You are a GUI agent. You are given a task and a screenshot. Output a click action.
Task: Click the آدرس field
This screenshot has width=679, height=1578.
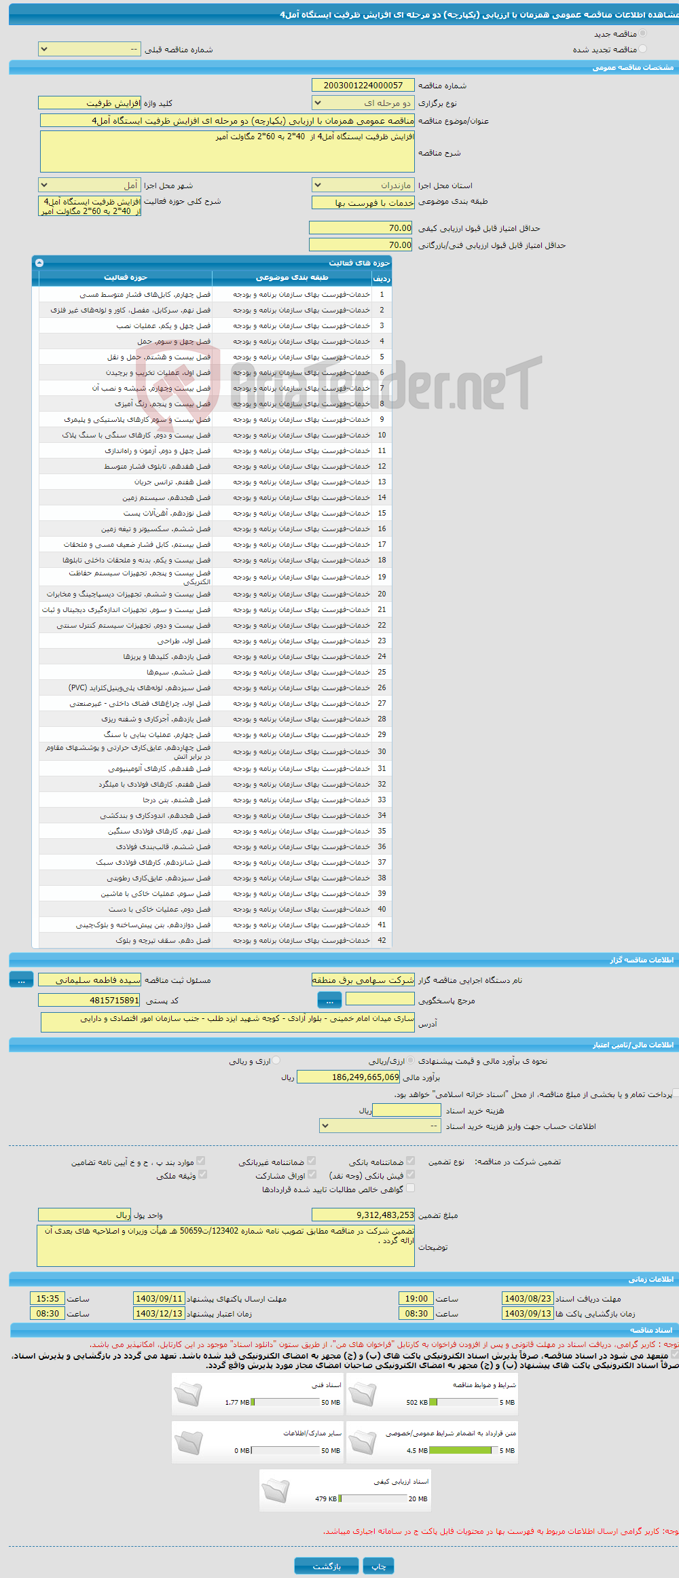(x=227, y=1022)
